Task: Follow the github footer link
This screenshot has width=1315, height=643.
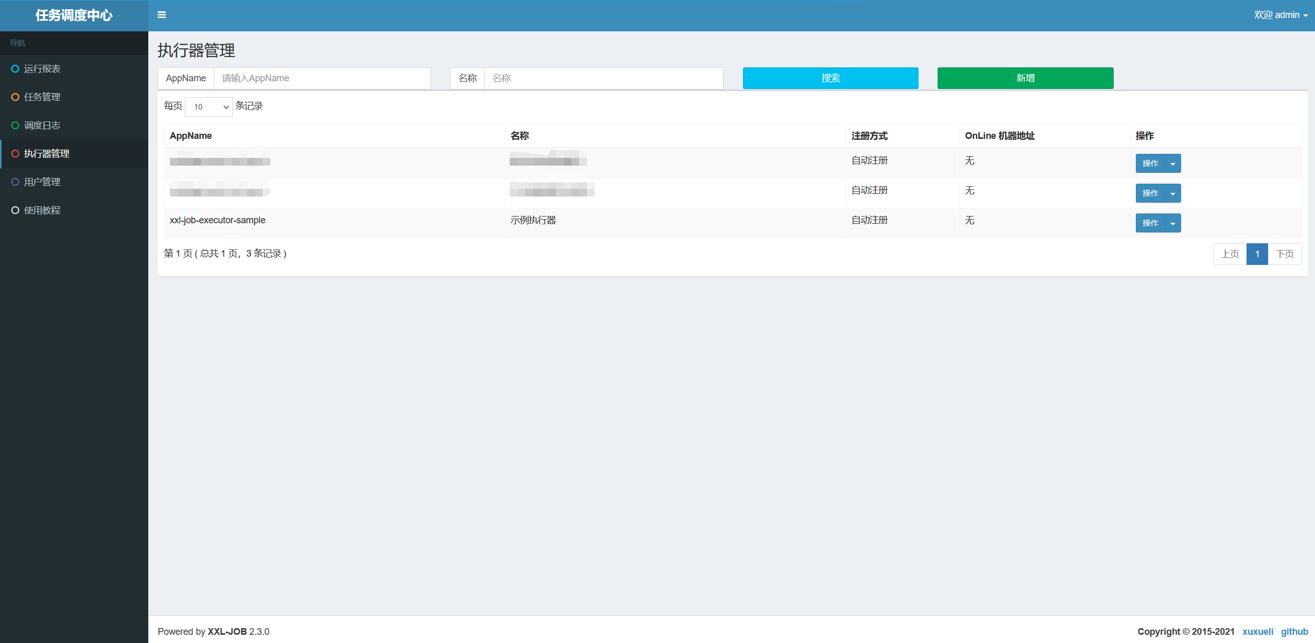Action: (x=1294, y=631)
